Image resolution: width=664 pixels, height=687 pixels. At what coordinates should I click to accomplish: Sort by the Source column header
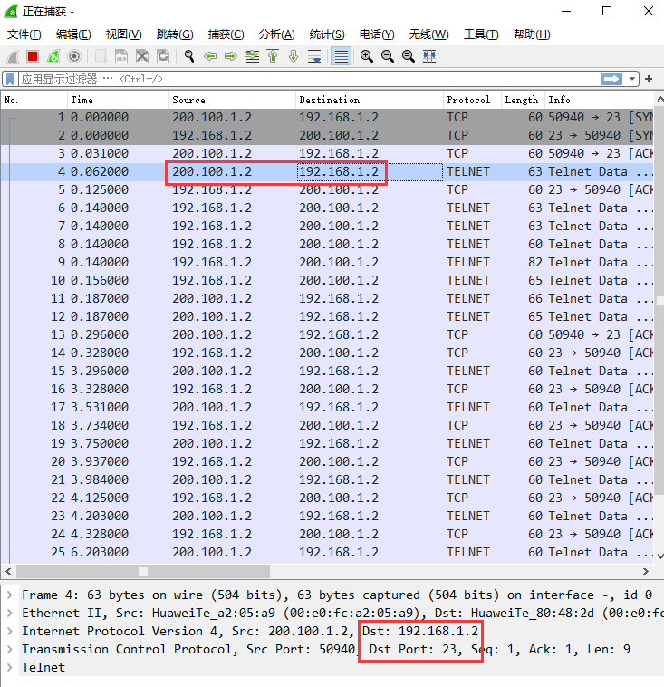(x=232, y=100)
